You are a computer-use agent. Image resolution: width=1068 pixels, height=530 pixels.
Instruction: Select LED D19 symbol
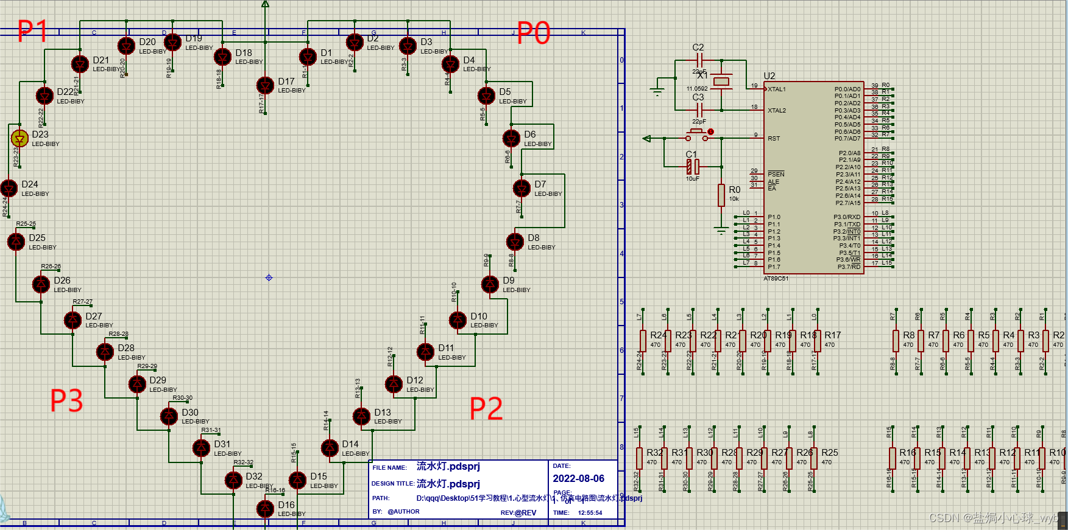click(x=172, y=43)
